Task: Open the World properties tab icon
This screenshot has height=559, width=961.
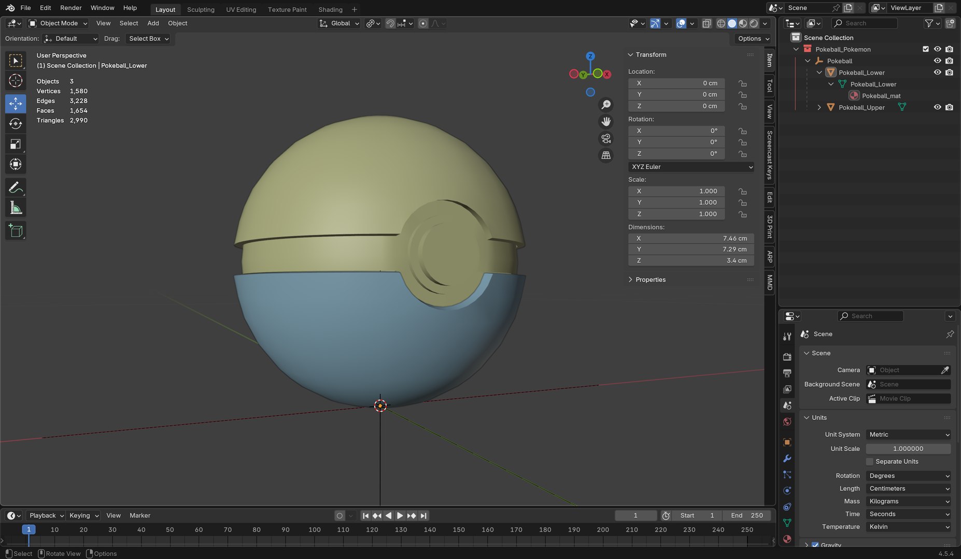Action: (x=787, y=421)
